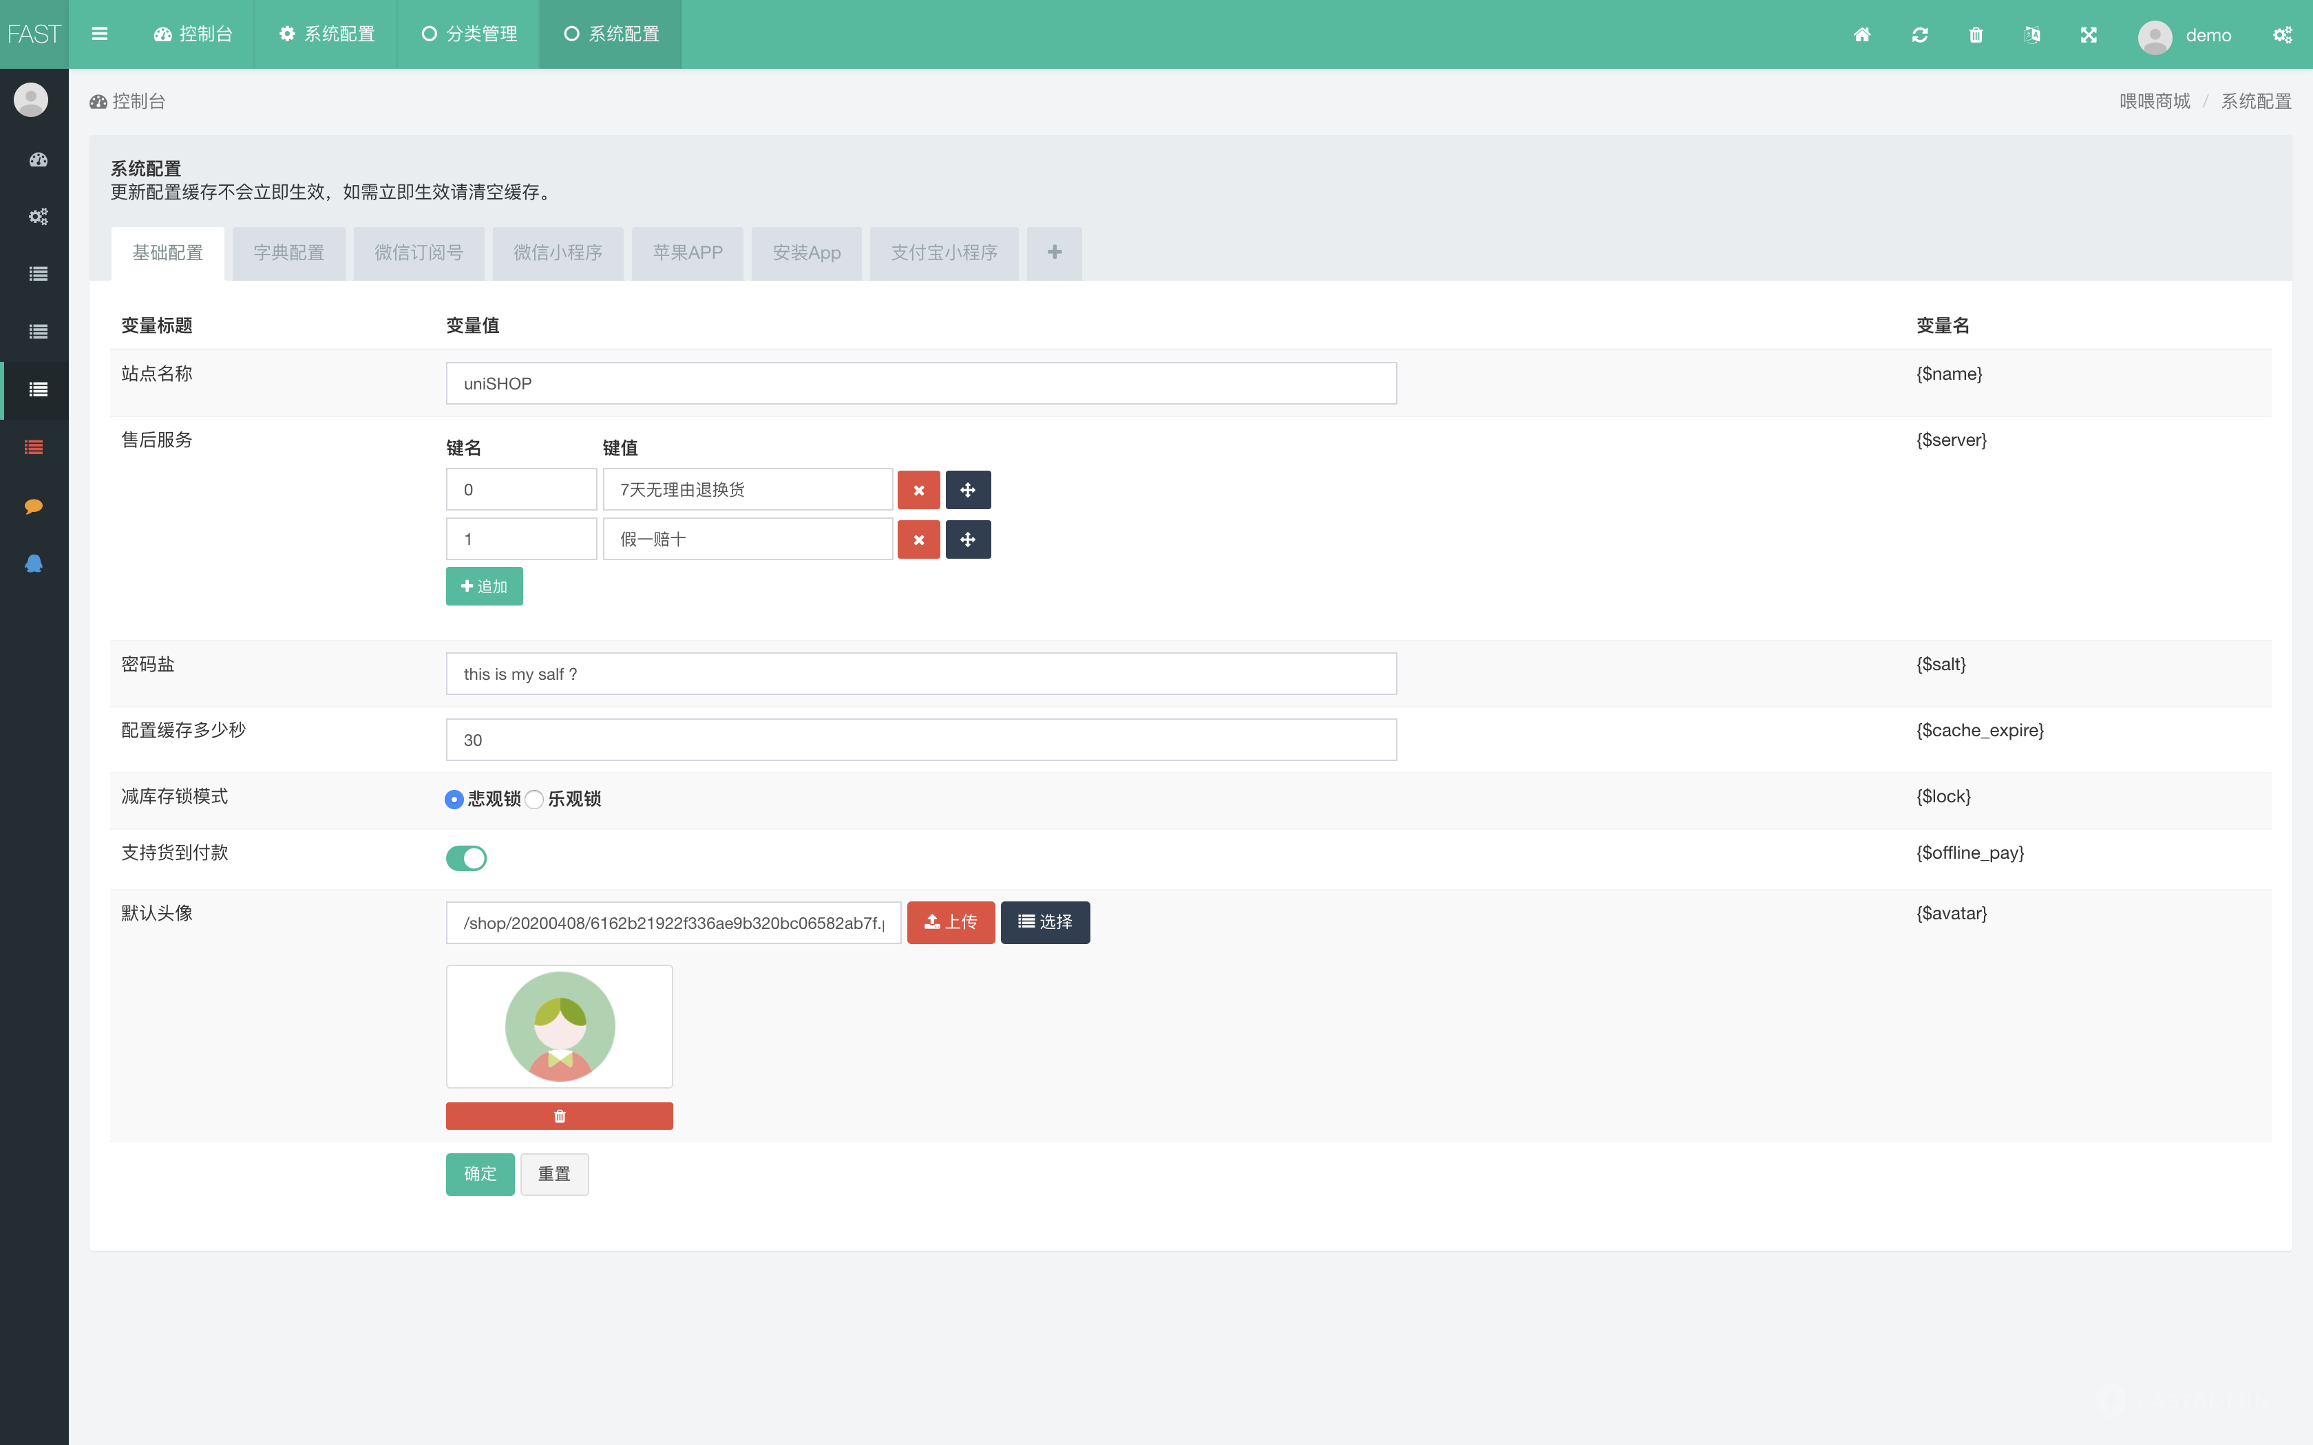Image resolution: width=2313 pixels, height=1445 pixels.
Task: Click the trash clear-cache icon in header
Action: click(x=1976, y=35)
